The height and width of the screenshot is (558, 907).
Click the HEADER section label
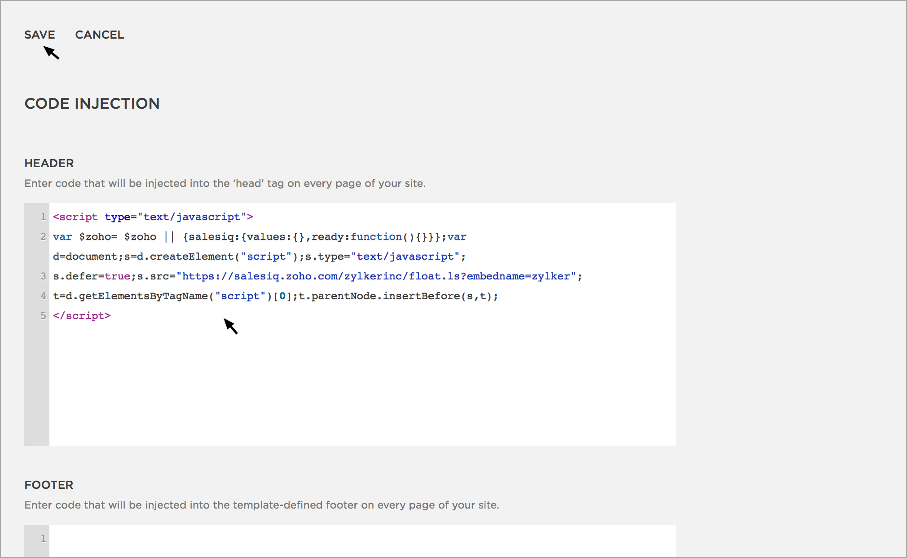(49, 163)
